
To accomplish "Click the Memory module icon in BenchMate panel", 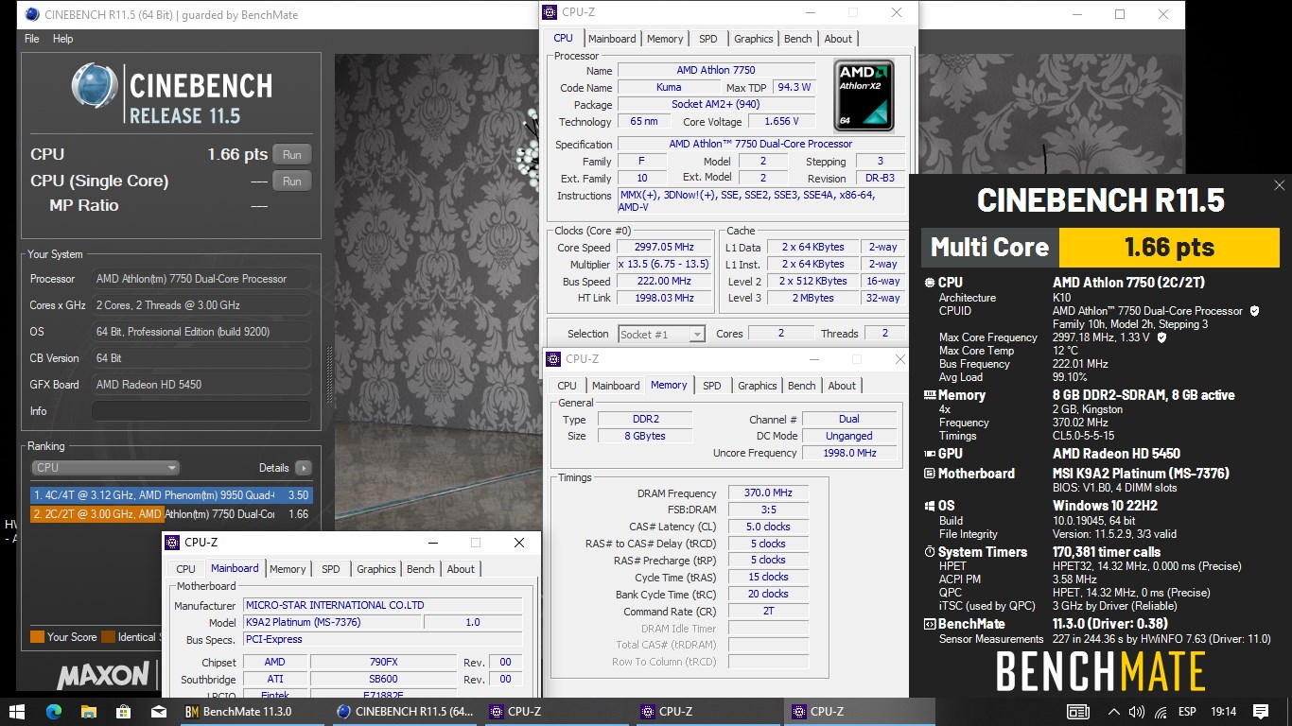I will click(929, 395).
